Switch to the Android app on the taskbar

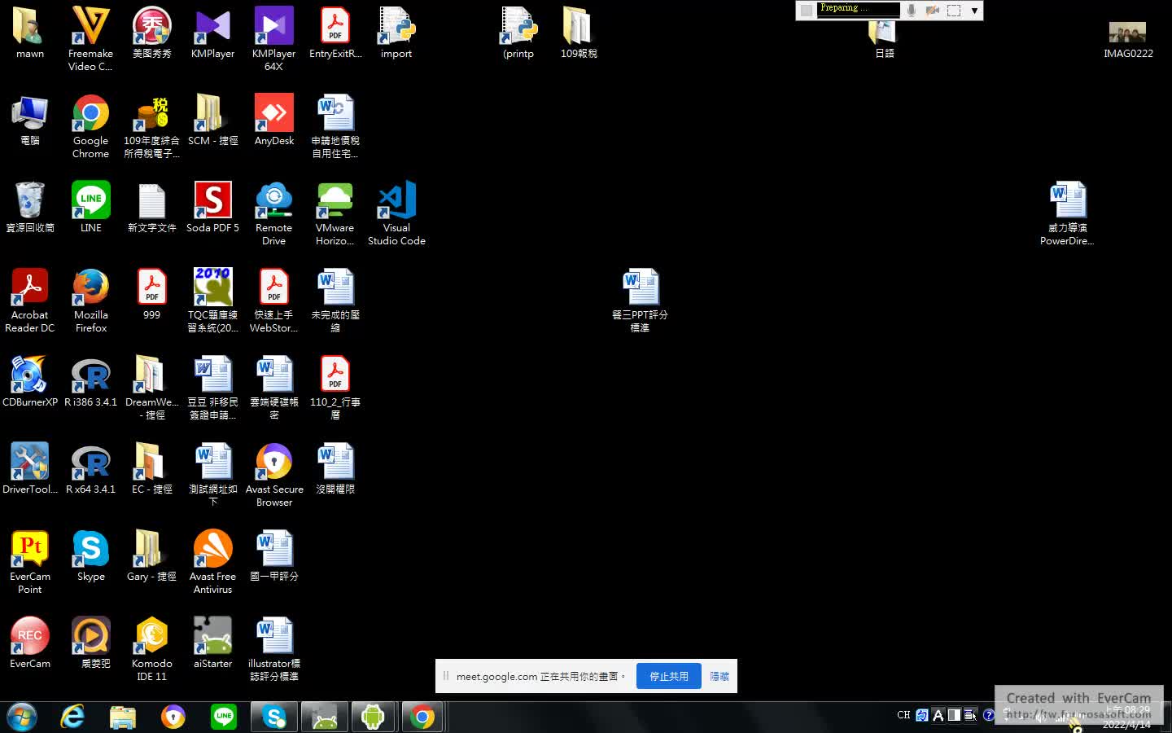[x=373, y=717]
